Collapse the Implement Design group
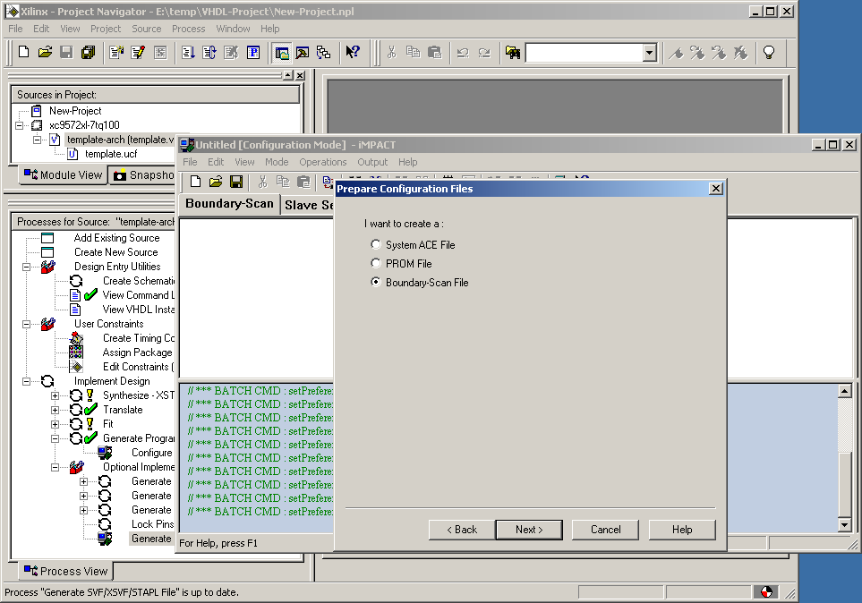Image resolution: width=862 pixels, height=603 pixels. (x=26, y=381)
